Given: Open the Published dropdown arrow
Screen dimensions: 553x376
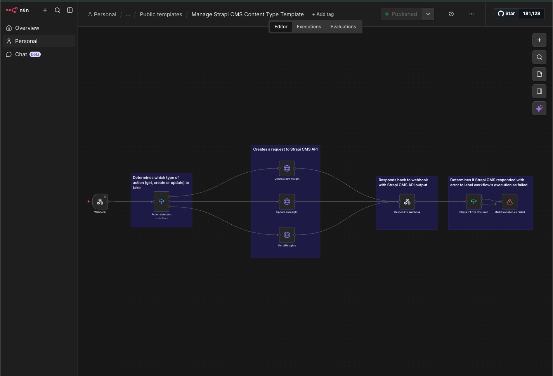Looking at the screenshot, I should click(x=428, y=14).
